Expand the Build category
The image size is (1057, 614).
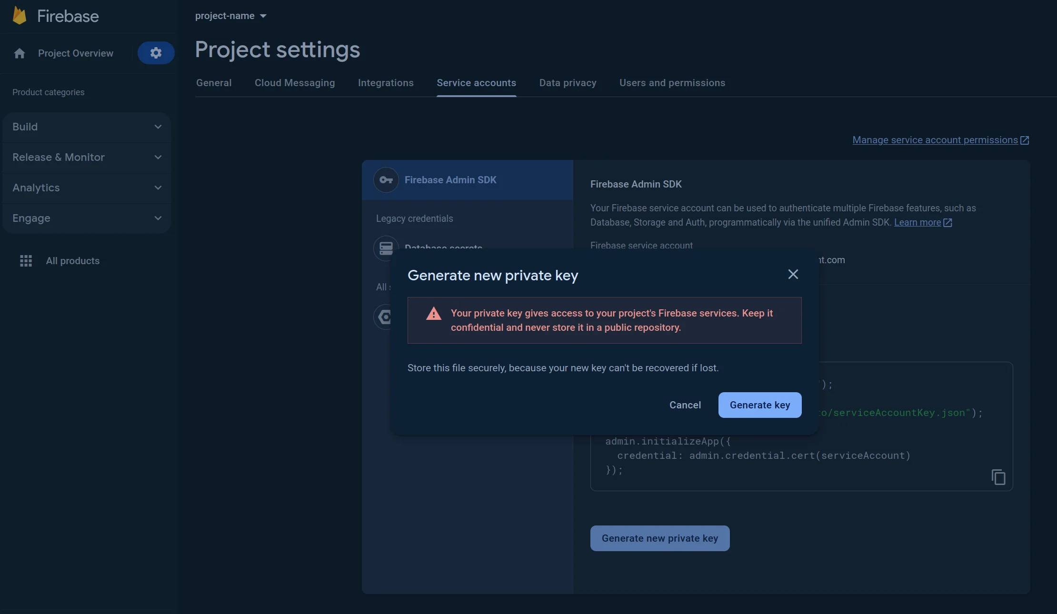(86, 127)
